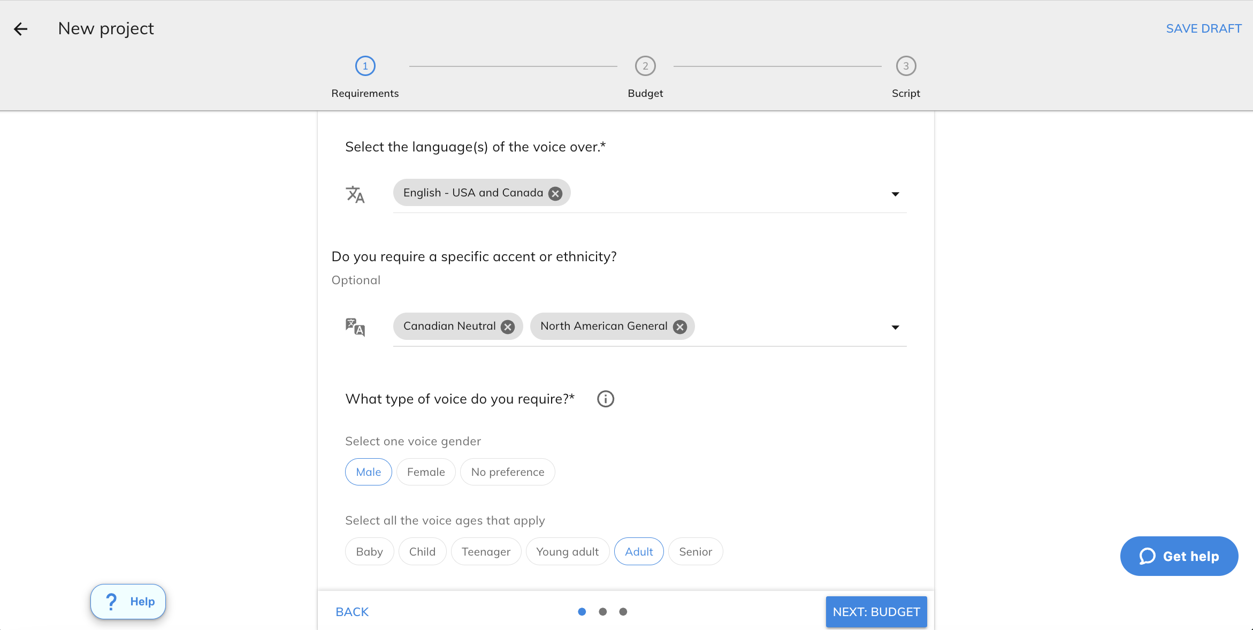Remove the Canadian Neutral accent chip
Screen dimensions: 1253x630
508,327
